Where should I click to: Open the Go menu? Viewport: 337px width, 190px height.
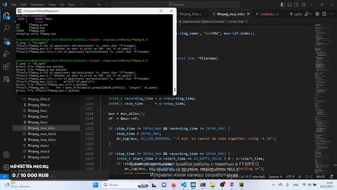[62, 5]
